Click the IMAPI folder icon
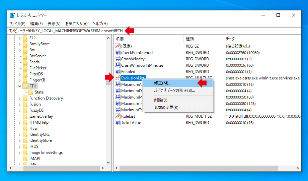 click(x=25, y=158)
